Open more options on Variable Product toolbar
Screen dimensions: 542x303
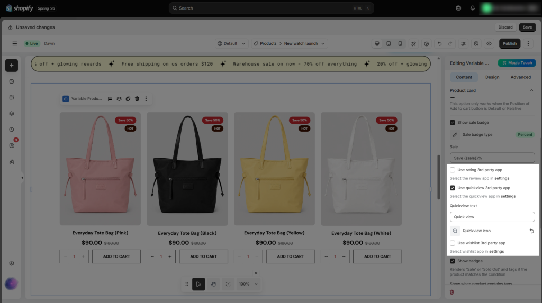click(x=146, y=99)
